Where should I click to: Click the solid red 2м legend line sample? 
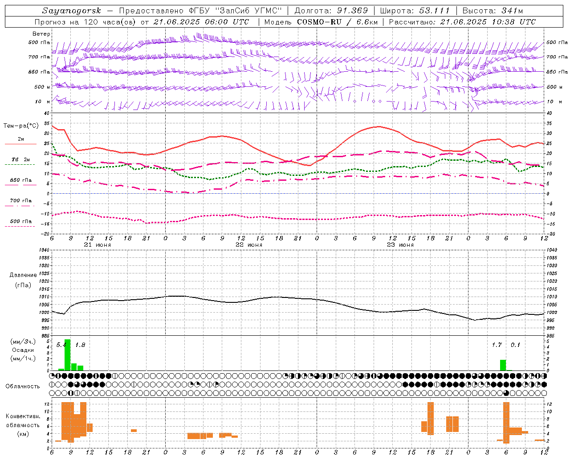[x=20, y=144]
